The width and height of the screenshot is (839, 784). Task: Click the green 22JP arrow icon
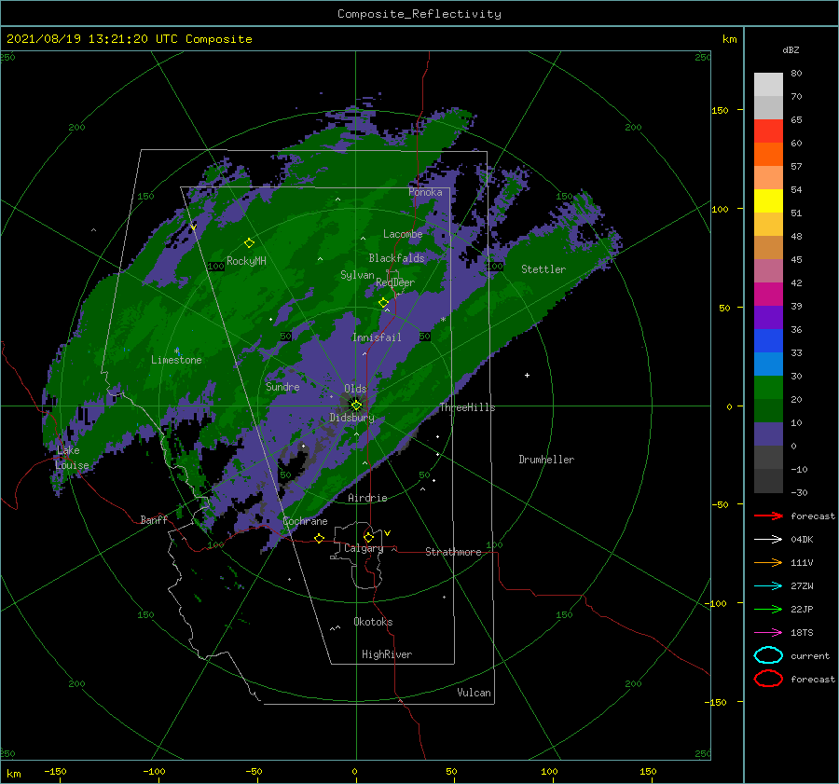(768, 609)
